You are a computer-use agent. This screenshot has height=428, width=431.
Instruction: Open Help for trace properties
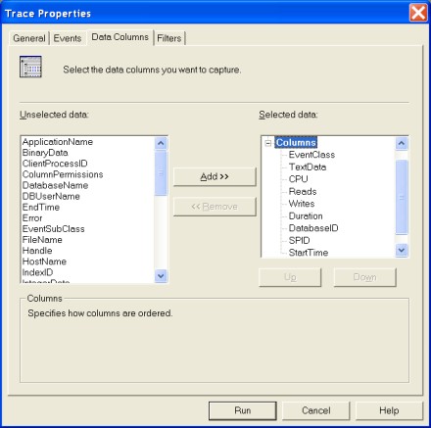pyautogui.click(x=389, y=410)
